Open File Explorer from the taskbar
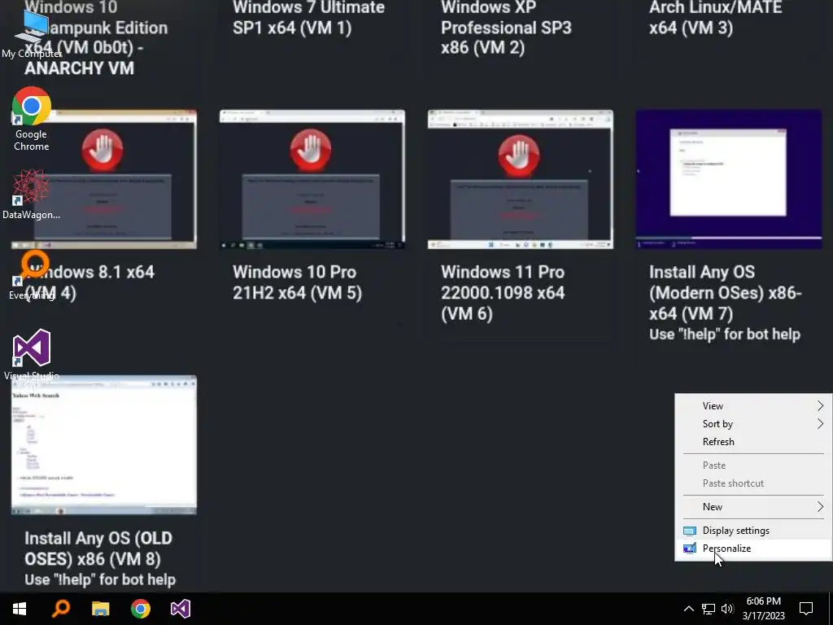Viewport: 833px width, 625px height. [100, 609]
